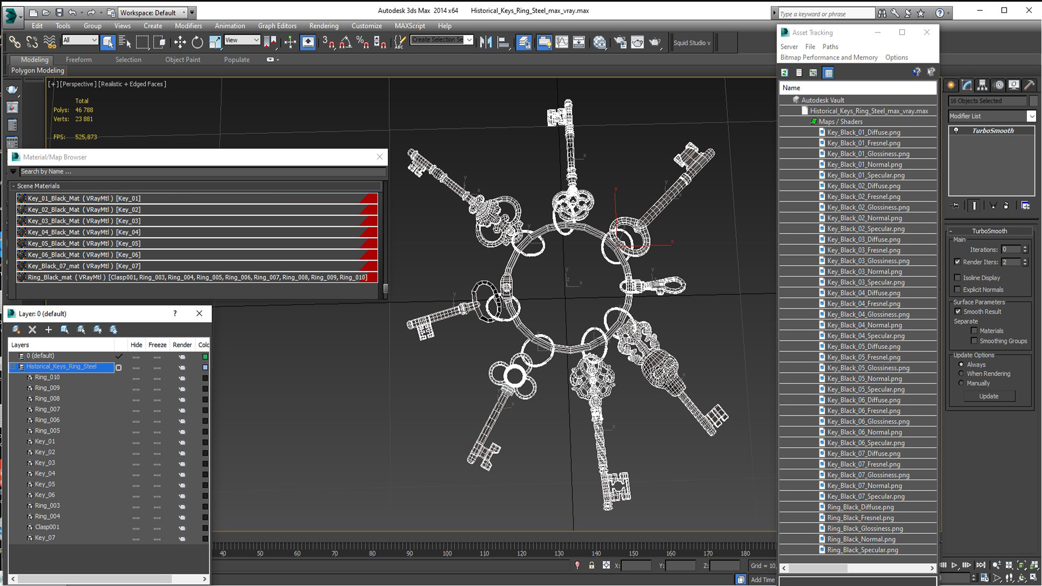This screenshot has height=586, width=1042.
Task: Open the Utilities hammer panel tab
Action: point(1029,85)
